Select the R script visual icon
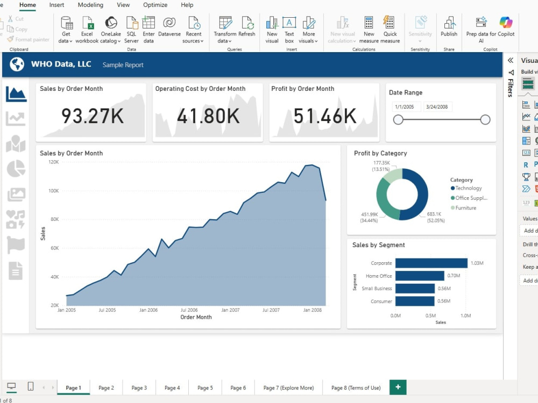538x403 pixels. click(x=526, y=165)
